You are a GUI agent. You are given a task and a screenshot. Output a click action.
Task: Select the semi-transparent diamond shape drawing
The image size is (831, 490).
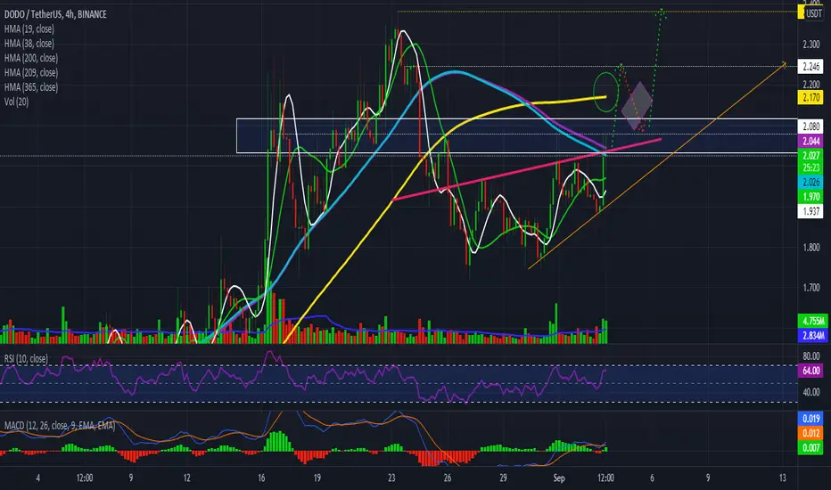click(637, 105)
